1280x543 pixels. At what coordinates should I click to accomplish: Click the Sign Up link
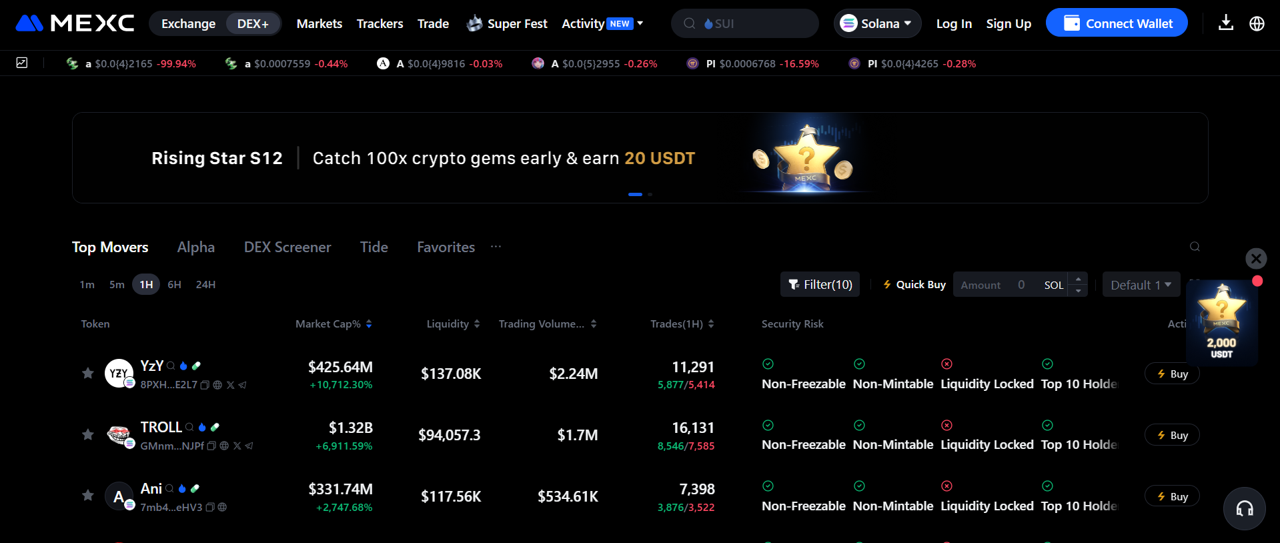click(x=1009, y=23)
